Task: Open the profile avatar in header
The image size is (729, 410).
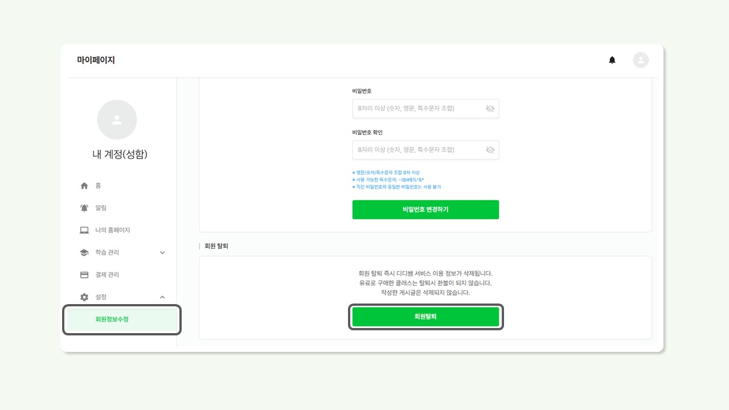Action: click(641, 60)
